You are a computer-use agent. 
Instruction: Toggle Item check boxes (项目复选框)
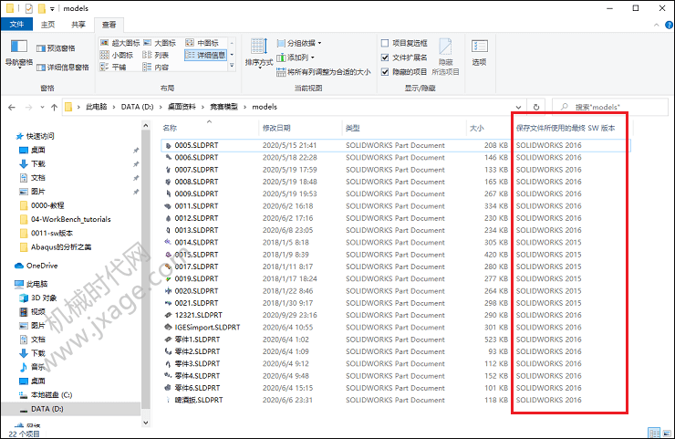[x=404, y=43]
